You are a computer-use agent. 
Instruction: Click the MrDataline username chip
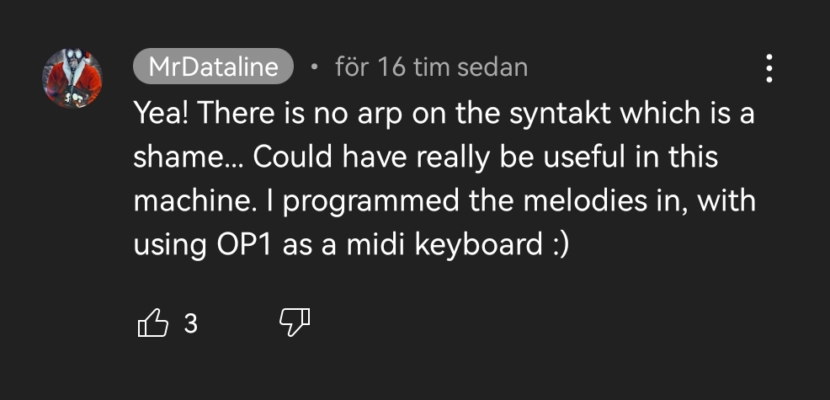click(212, 67)
